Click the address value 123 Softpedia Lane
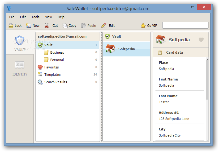The height and width of the screenshot is (152, 219). [174, 119]
